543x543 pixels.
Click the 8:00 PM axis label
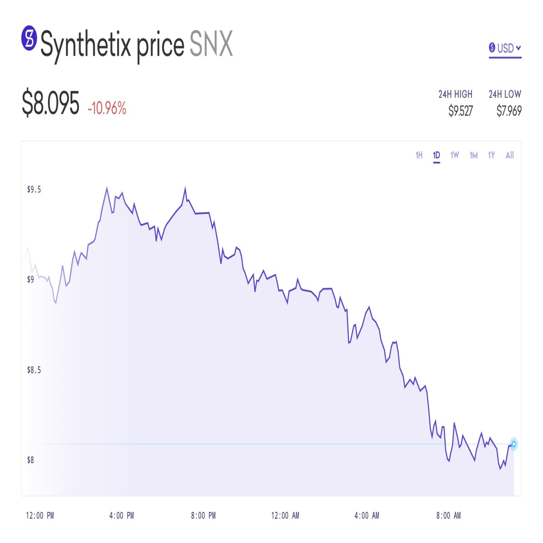coord(204,515)
